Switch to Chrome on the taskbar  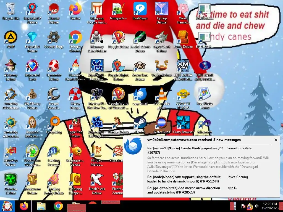click(x=58, y=206)
